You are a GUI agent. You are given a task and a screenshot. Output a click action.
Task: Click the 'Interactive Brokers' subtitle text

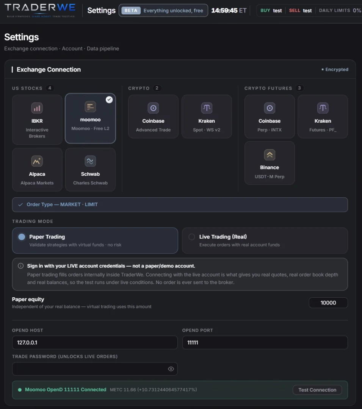click(x=37, y=133)
